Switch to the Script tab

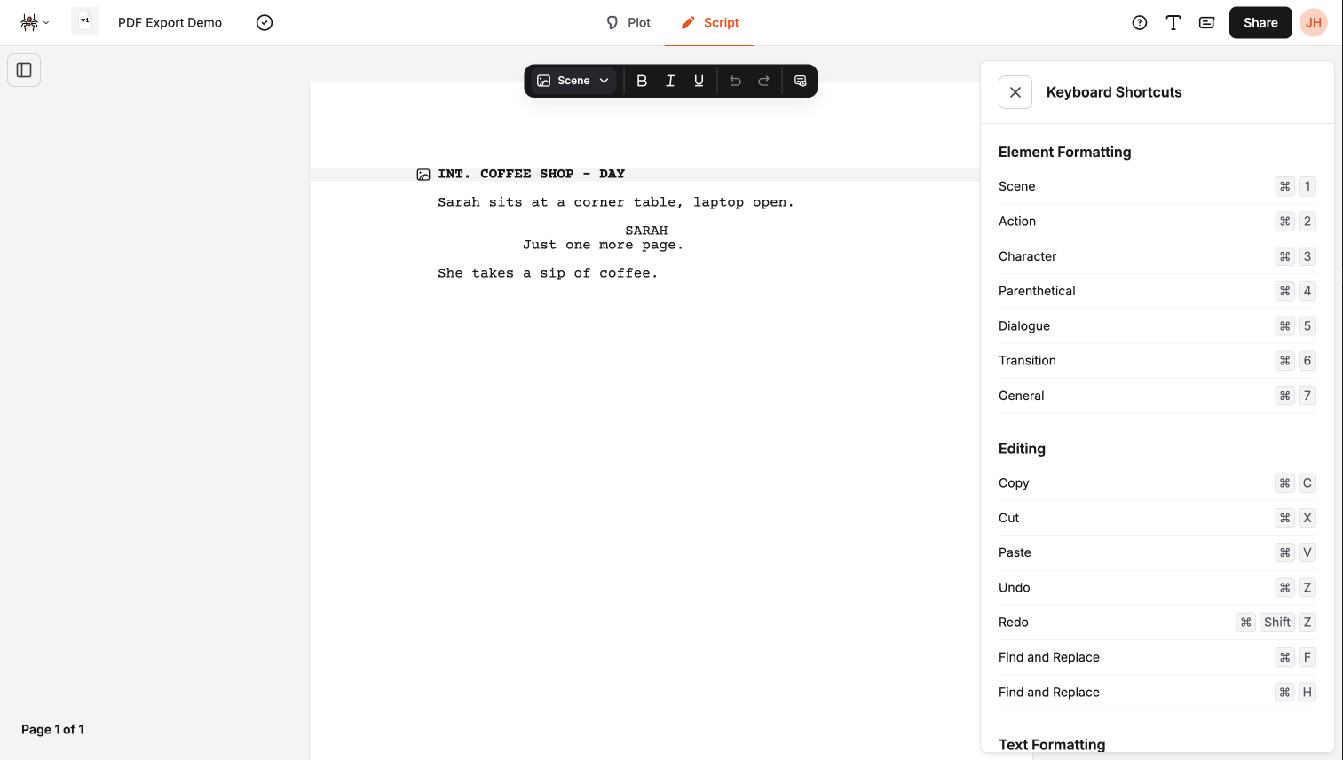709,23
